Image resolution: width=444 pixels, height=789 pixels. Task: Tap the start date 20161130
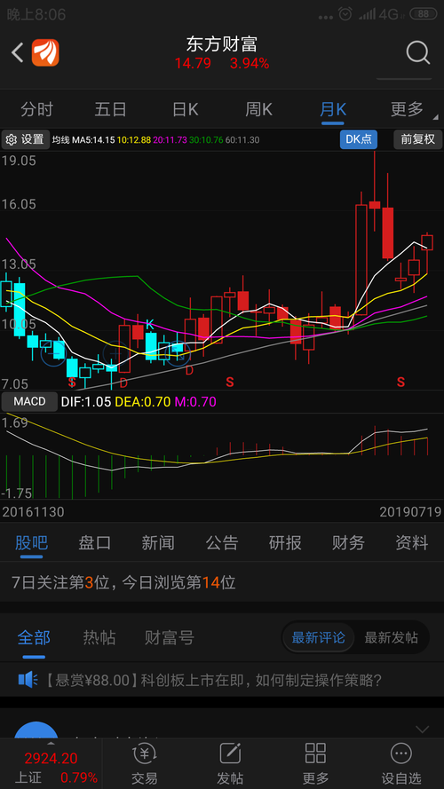(x=33, y=512)
